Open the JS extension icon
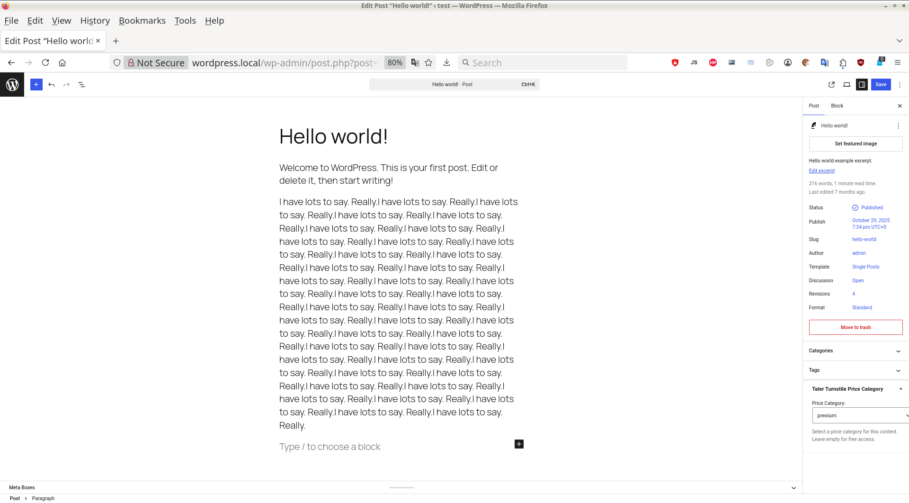The height and width of the screenshot is (503, 909). tap(694, 63)
